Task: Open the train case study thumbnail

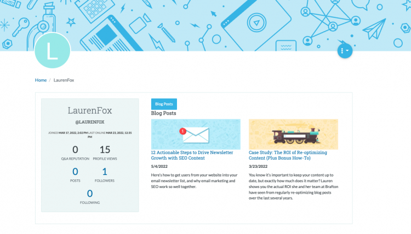Action: (293, 133)
